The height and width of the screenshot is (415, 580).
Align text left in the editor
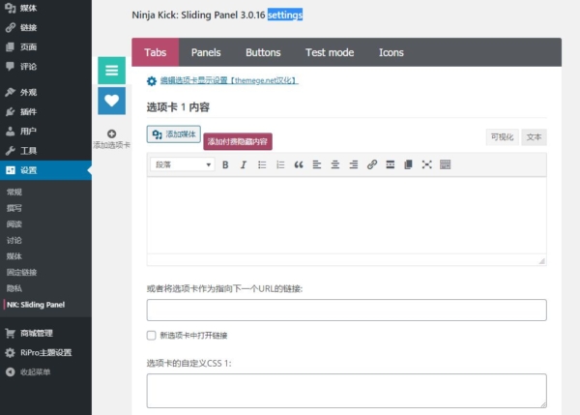tap(317, 164)
